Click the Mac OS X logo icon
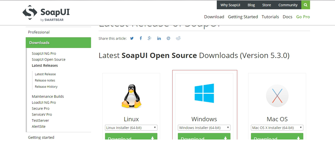 click(x=277, y=96)
